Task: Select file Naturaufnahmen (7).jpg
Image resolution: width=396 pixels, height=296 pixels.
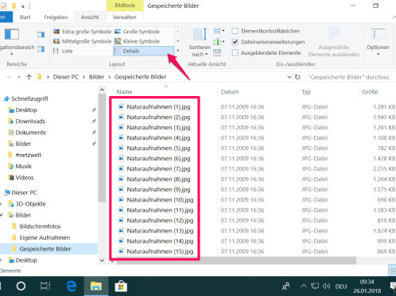Action: [158, 169]
